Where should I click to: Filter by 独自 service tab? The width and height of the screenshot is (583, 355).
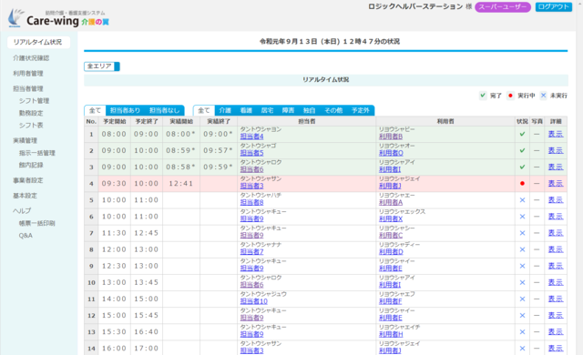310,110
